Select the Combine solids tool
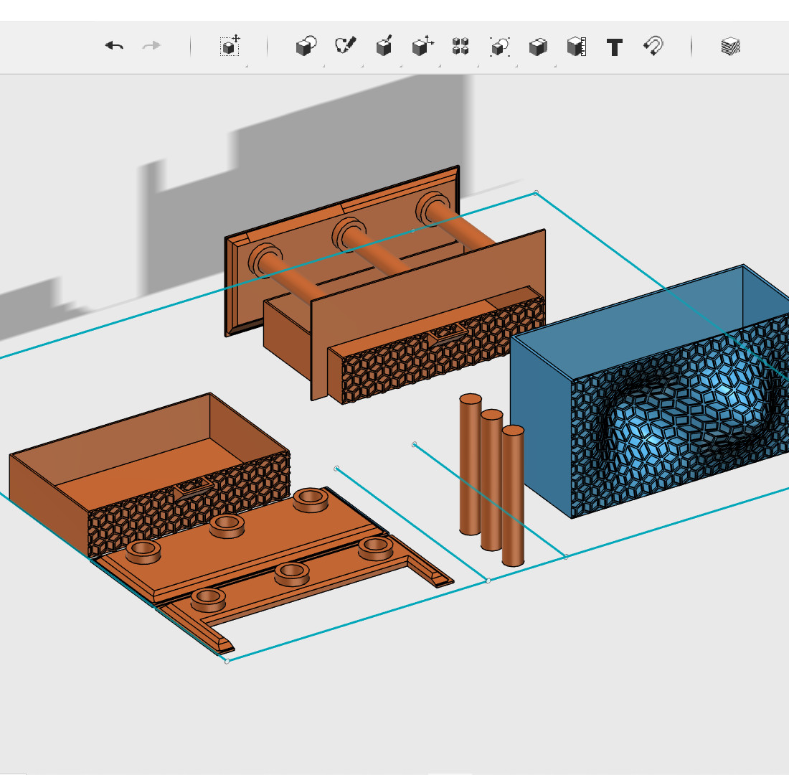Image resolution: width=789 pixels, height=775 pixels. pyautogui.click(x=538, y=47)
